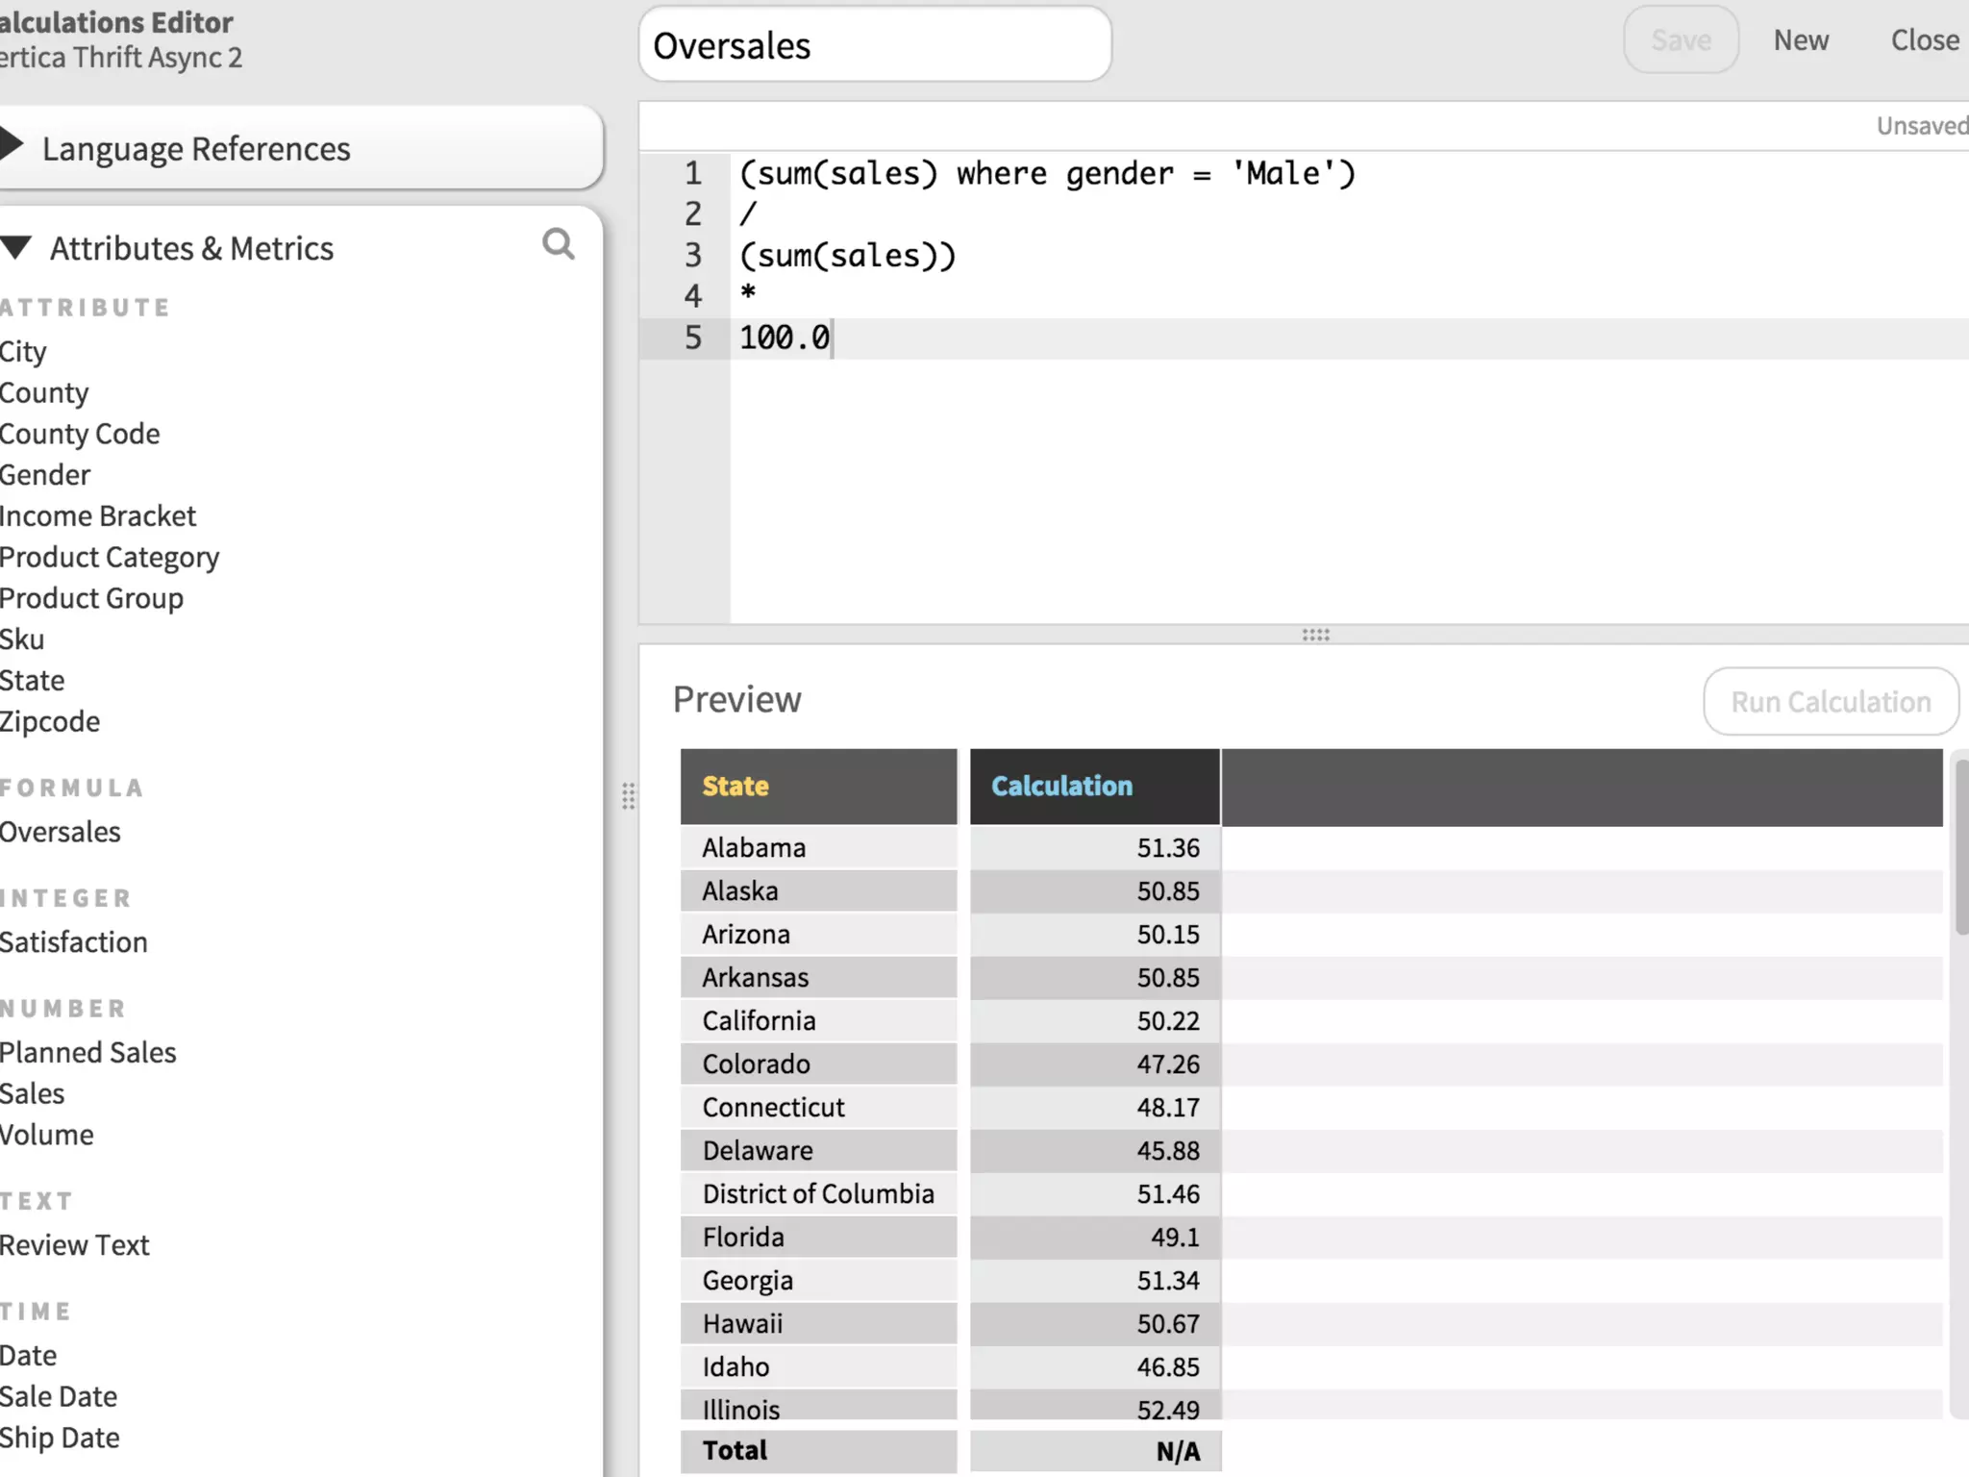1969x1477 pixels.
Task: Select the Product Category attribute
Action: [x=110, y=558]
